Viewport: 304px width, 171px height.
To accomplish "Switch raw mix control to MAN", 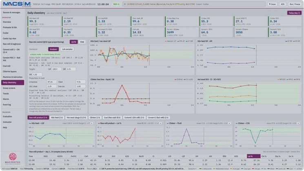I will [82, 42].
